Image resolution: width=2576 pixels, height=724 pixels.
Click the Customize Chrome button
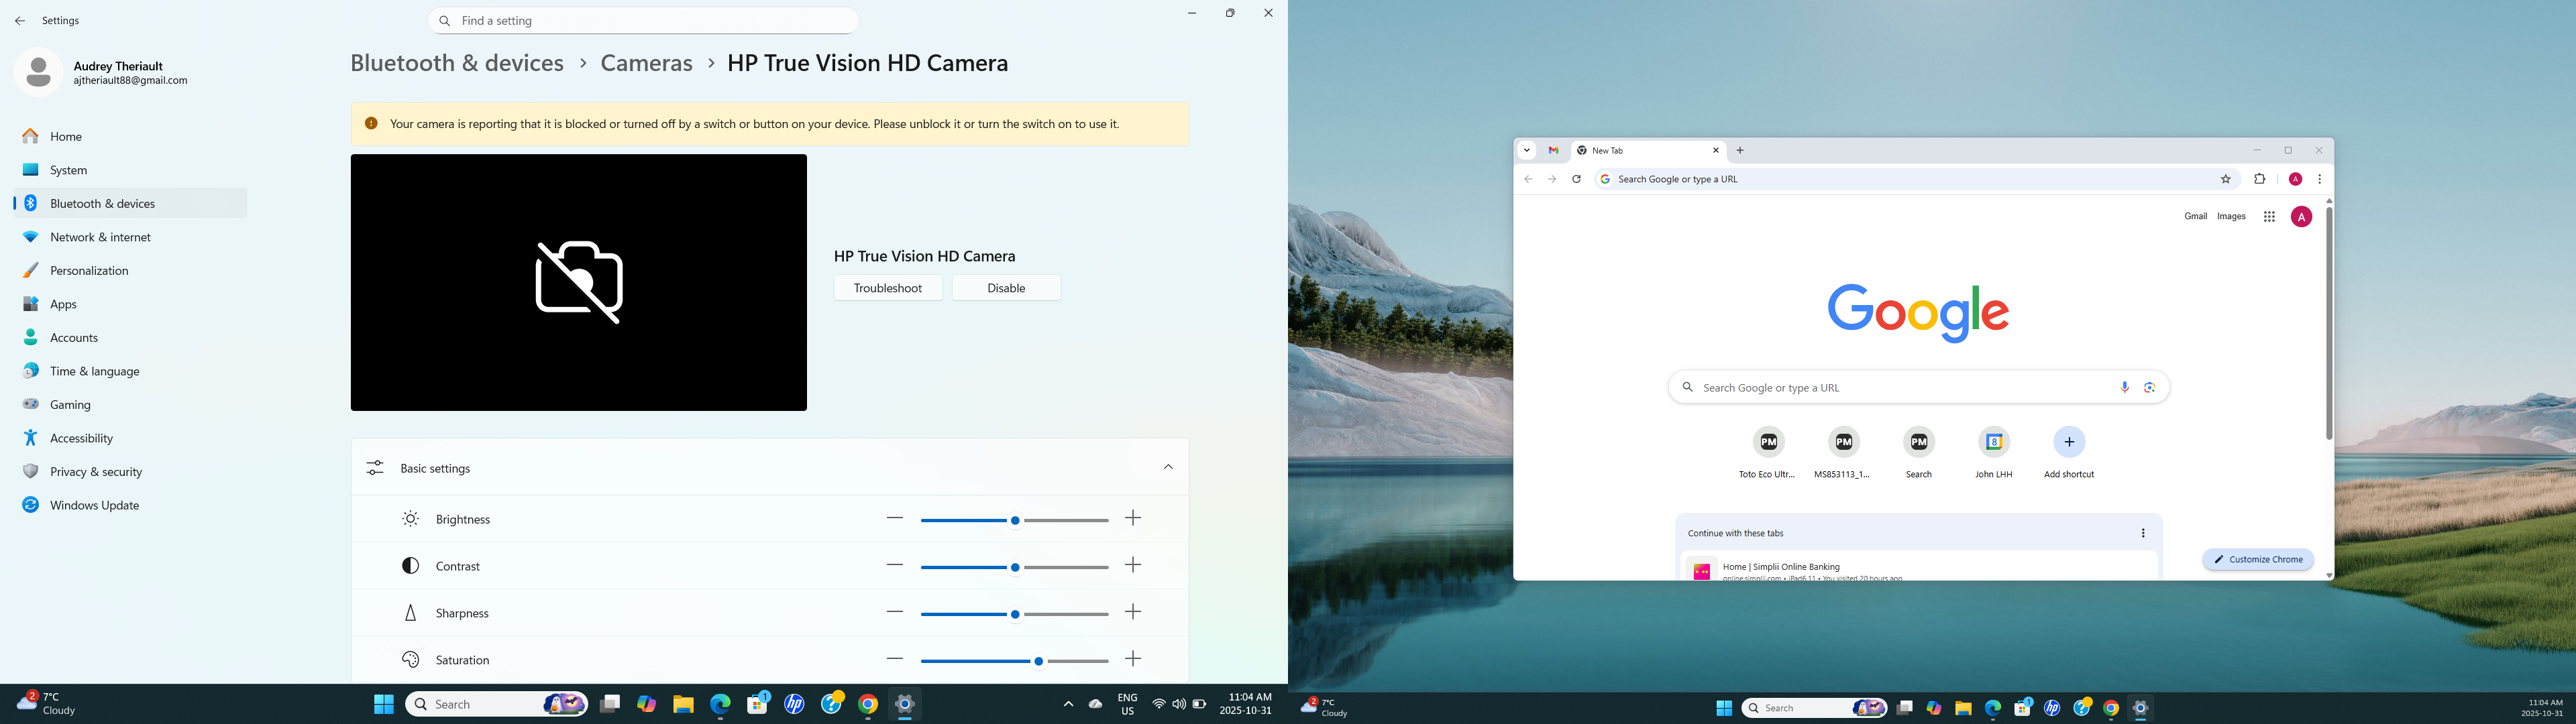click(2257, 560)
